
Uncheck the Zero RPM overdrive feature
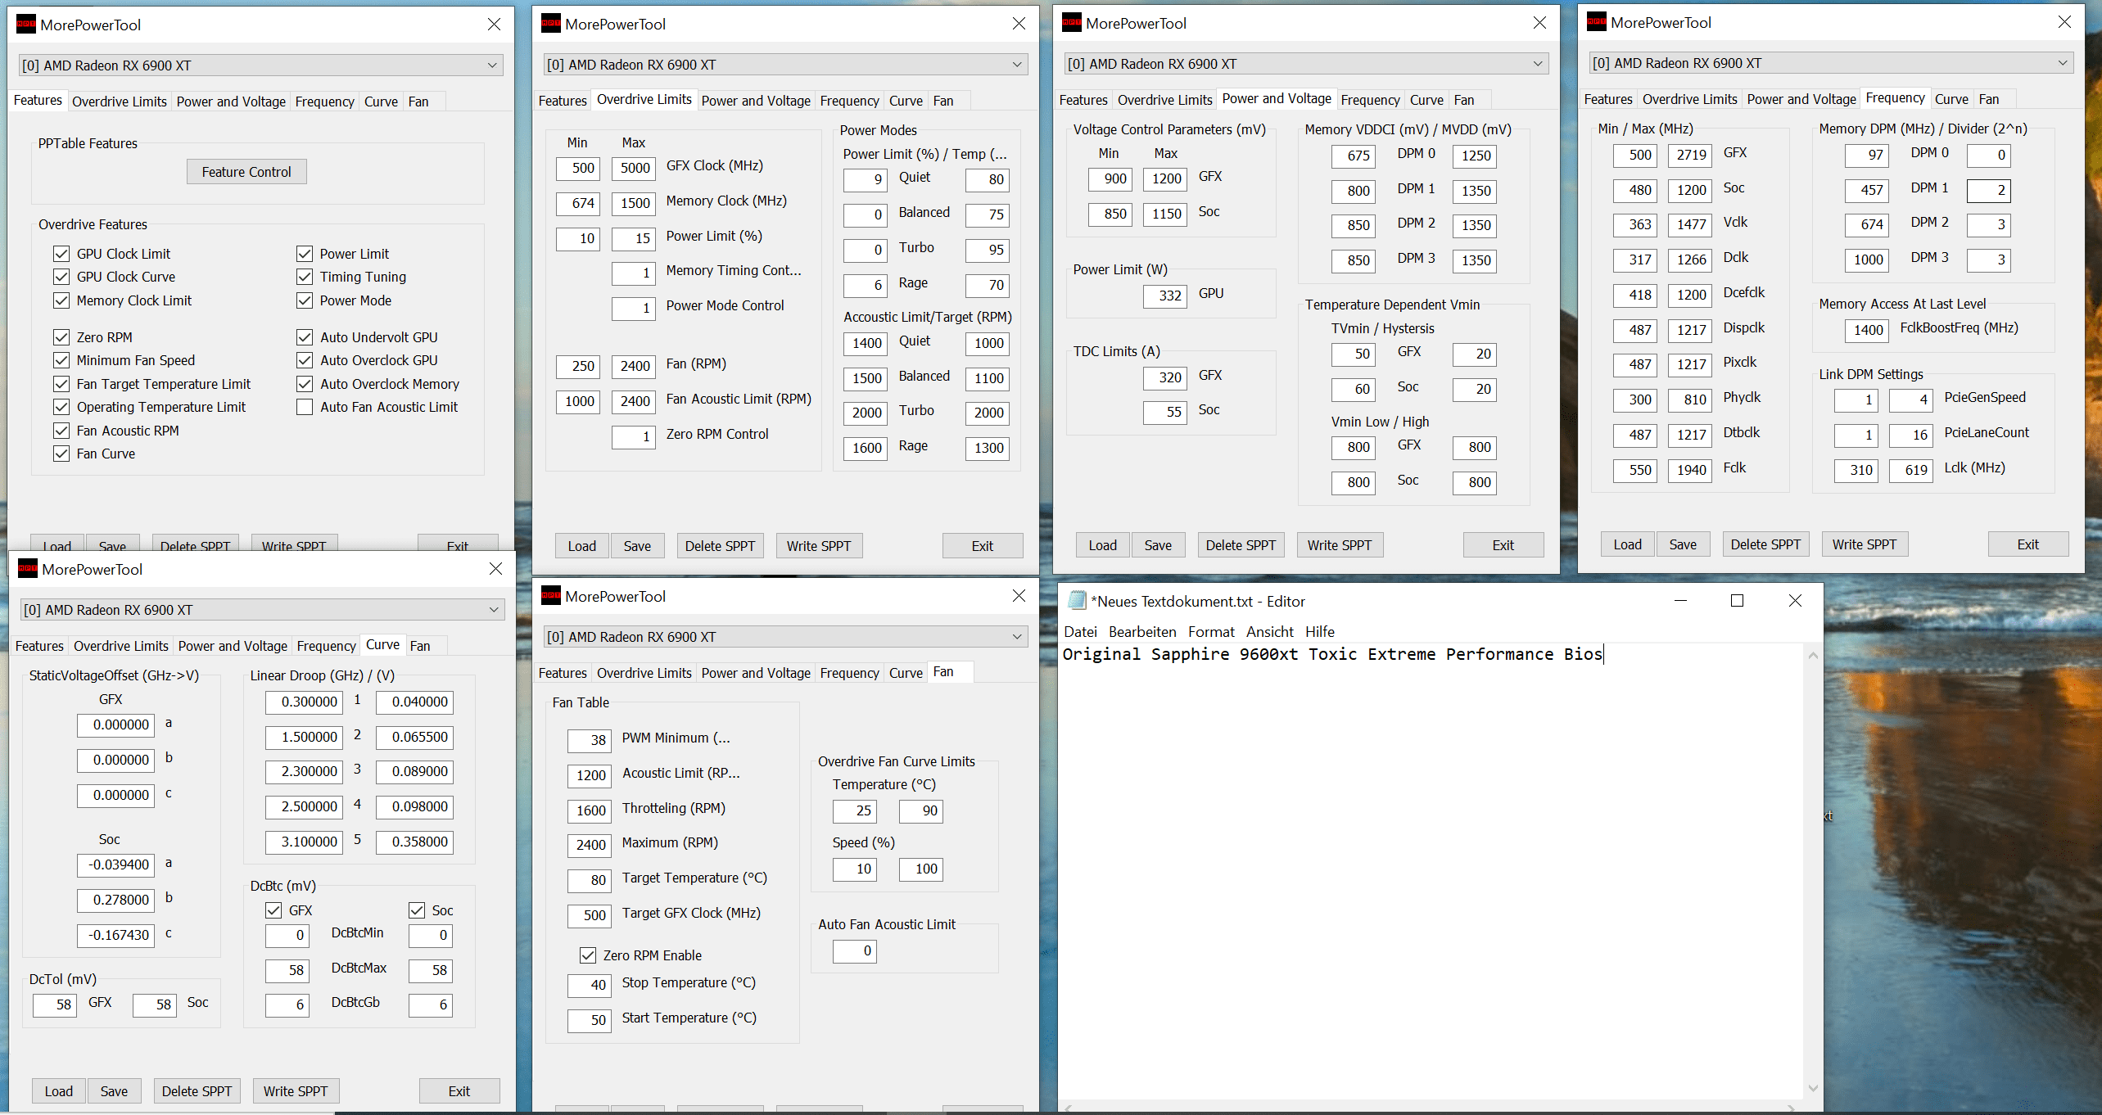[61, 337]
